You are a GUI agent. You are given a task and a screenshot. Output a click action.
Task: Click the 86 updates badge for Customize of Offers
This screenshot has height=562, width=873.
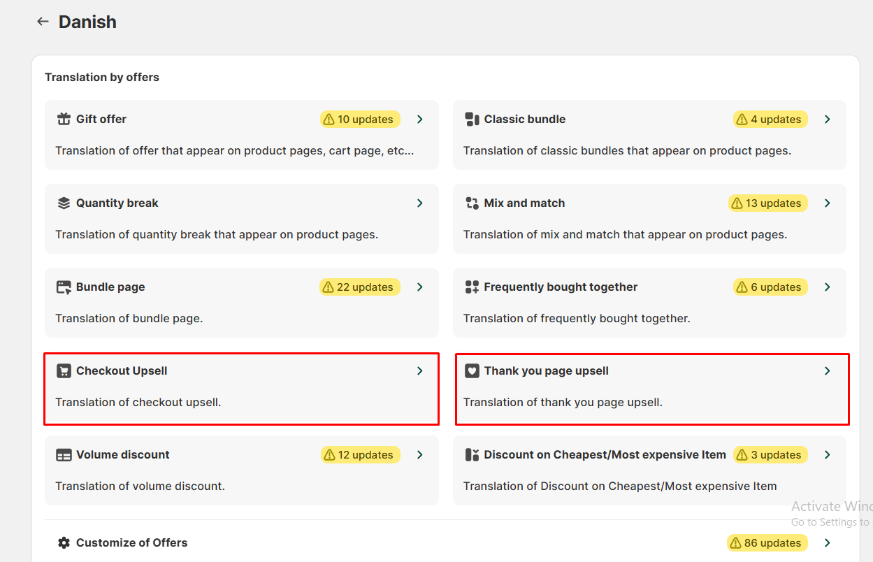tap(767, 542)
